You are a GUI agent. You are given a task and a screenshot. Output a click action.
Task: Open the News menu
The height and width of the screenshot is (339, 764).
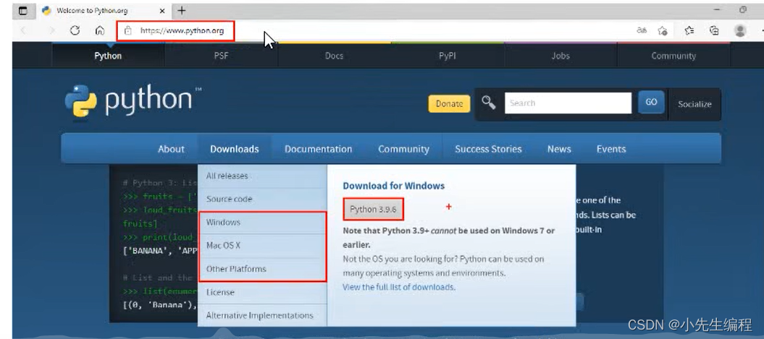[x=559, y=150]
